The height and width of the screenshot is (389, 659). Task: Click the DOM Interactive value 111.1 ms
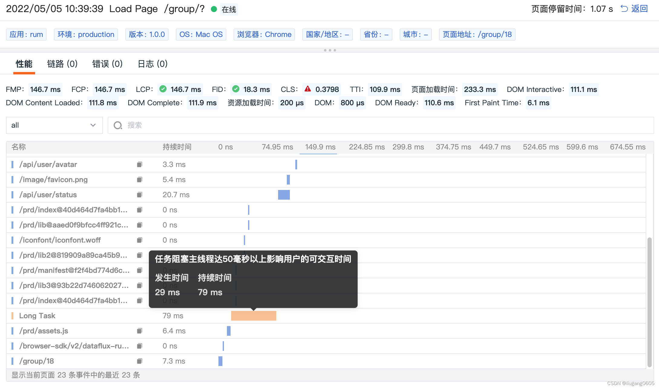(x=584, y=90)
